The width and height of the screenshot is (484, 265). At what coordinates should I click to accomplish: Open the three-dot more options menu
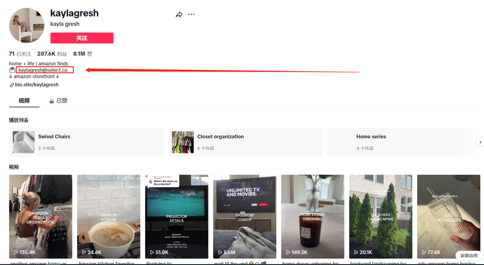(191, 14)
